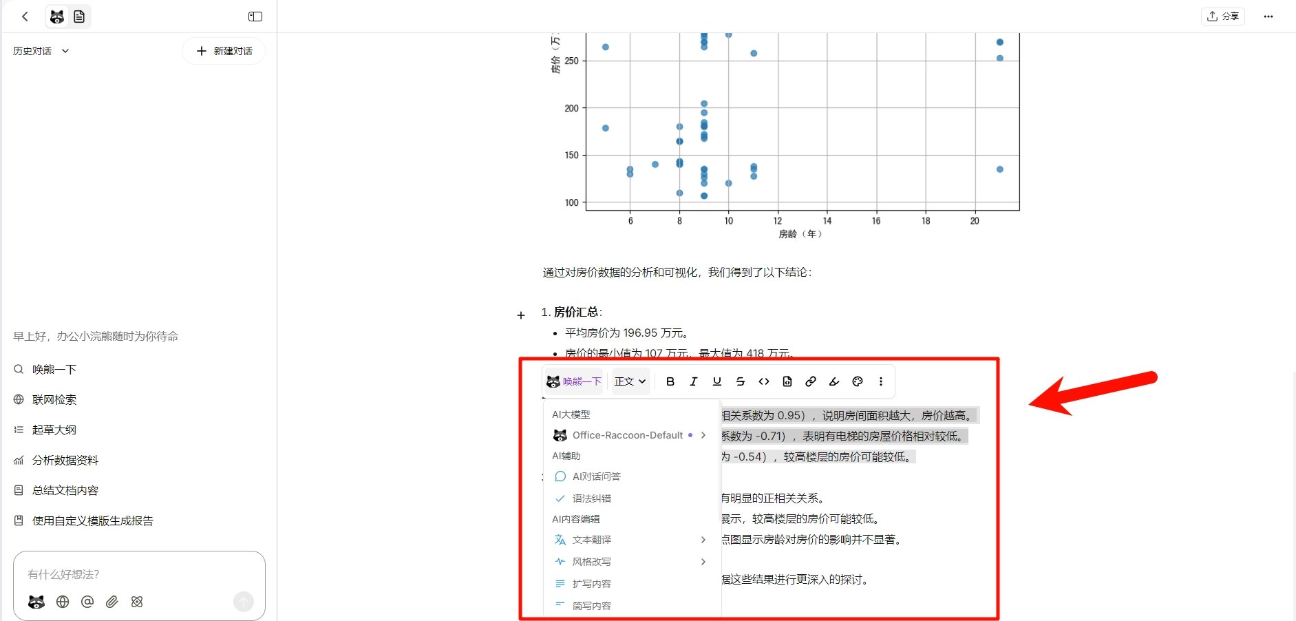Select underline formatting toggle
The image size is (1296, 621).
[716, 381]
